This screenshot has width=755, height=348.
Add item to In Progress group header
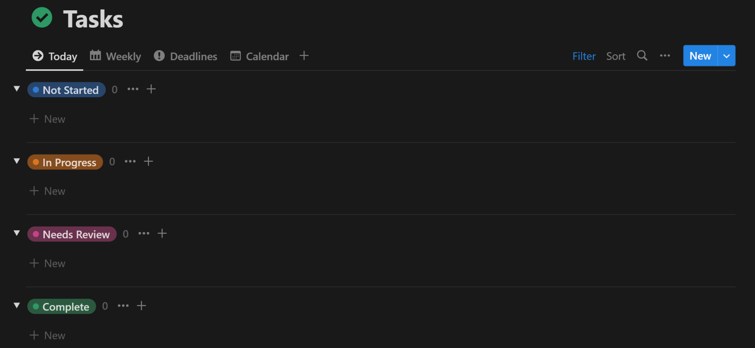click(x=148, y=161)
